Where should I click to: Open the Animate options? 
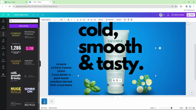110,20
